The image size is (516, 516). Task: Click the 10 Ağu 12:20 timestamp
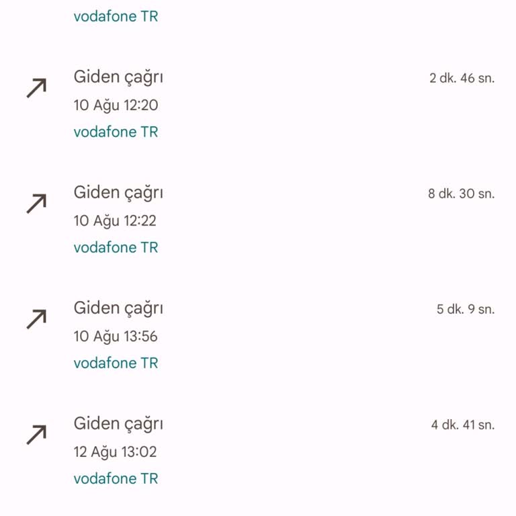point(116,105)
